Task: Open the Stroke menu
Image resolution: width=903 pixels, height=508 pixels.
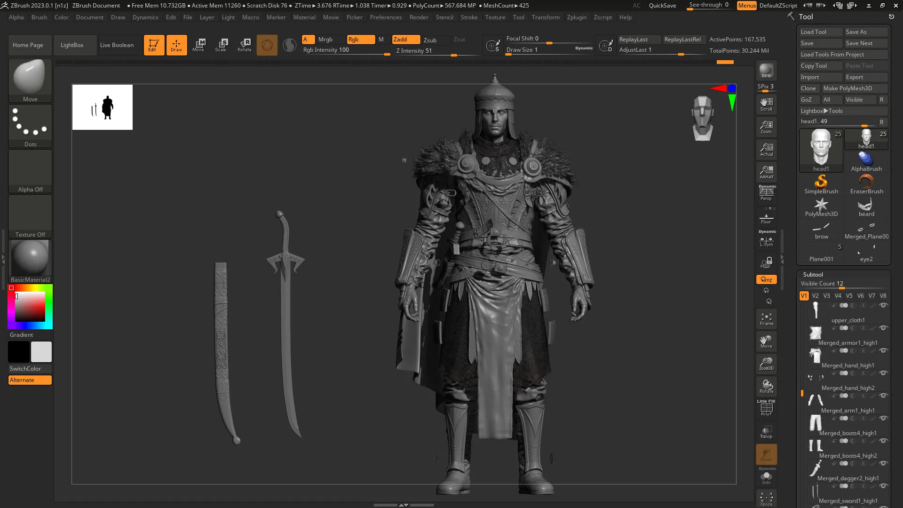Action: [468, 17]
